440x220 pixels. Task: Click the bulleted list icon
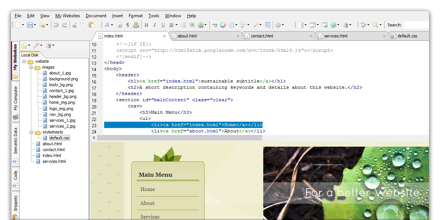pos(183,25)
